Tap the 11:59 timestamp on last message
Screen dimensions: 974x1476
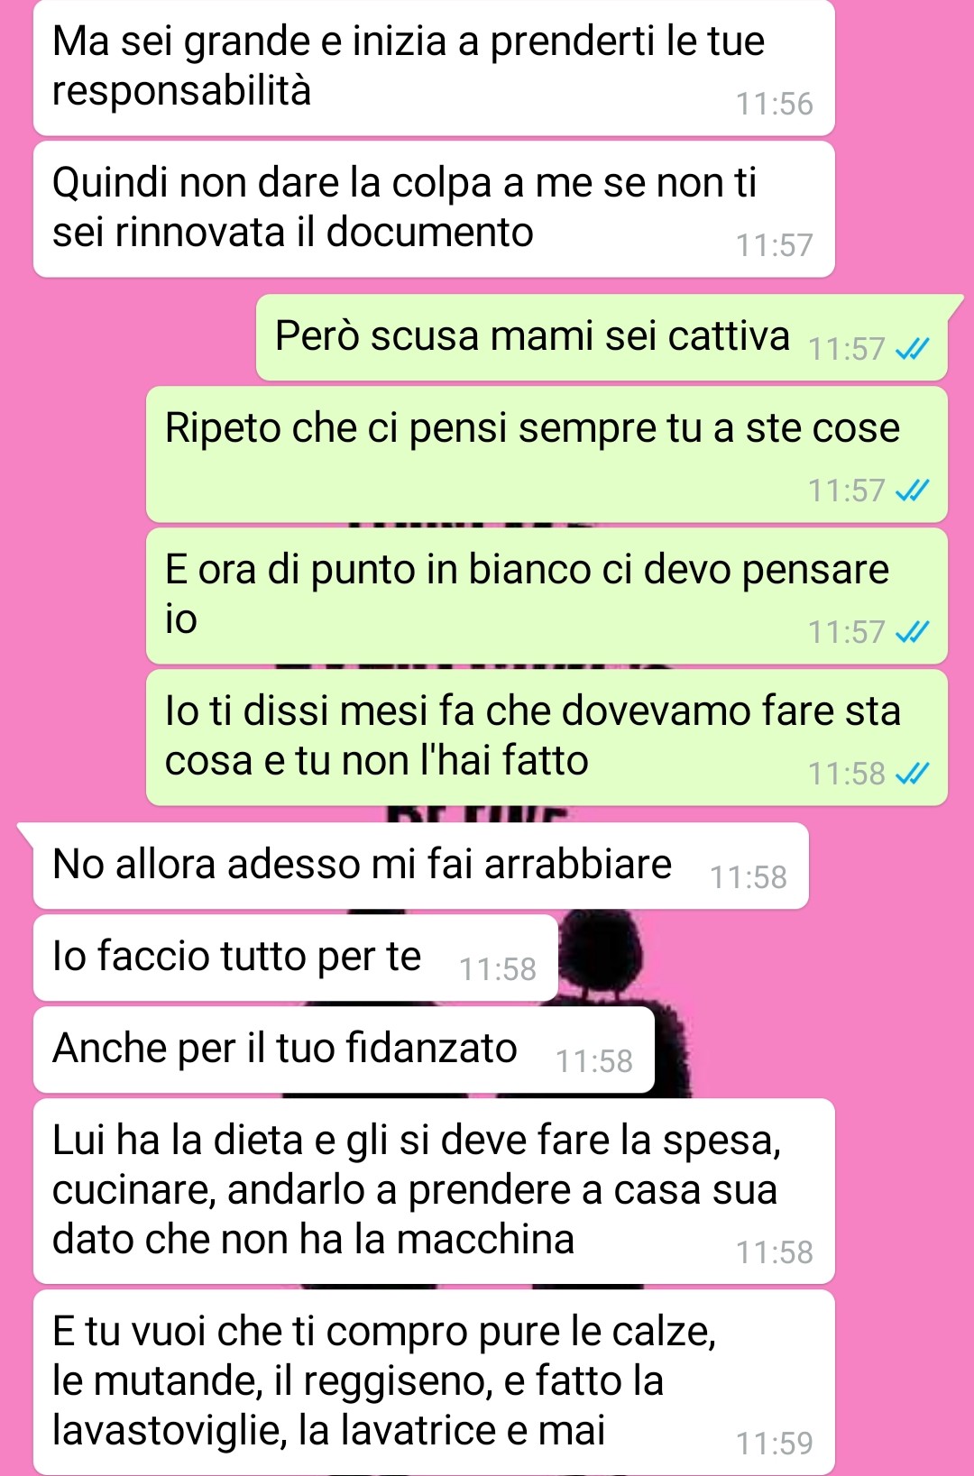[x=774, y=1444]
